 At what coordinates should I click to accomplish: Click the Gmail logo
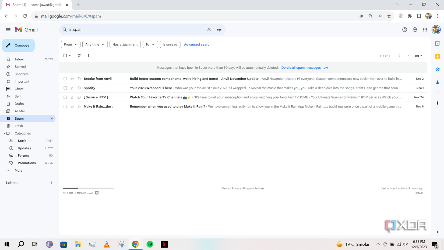coord(26,30)
